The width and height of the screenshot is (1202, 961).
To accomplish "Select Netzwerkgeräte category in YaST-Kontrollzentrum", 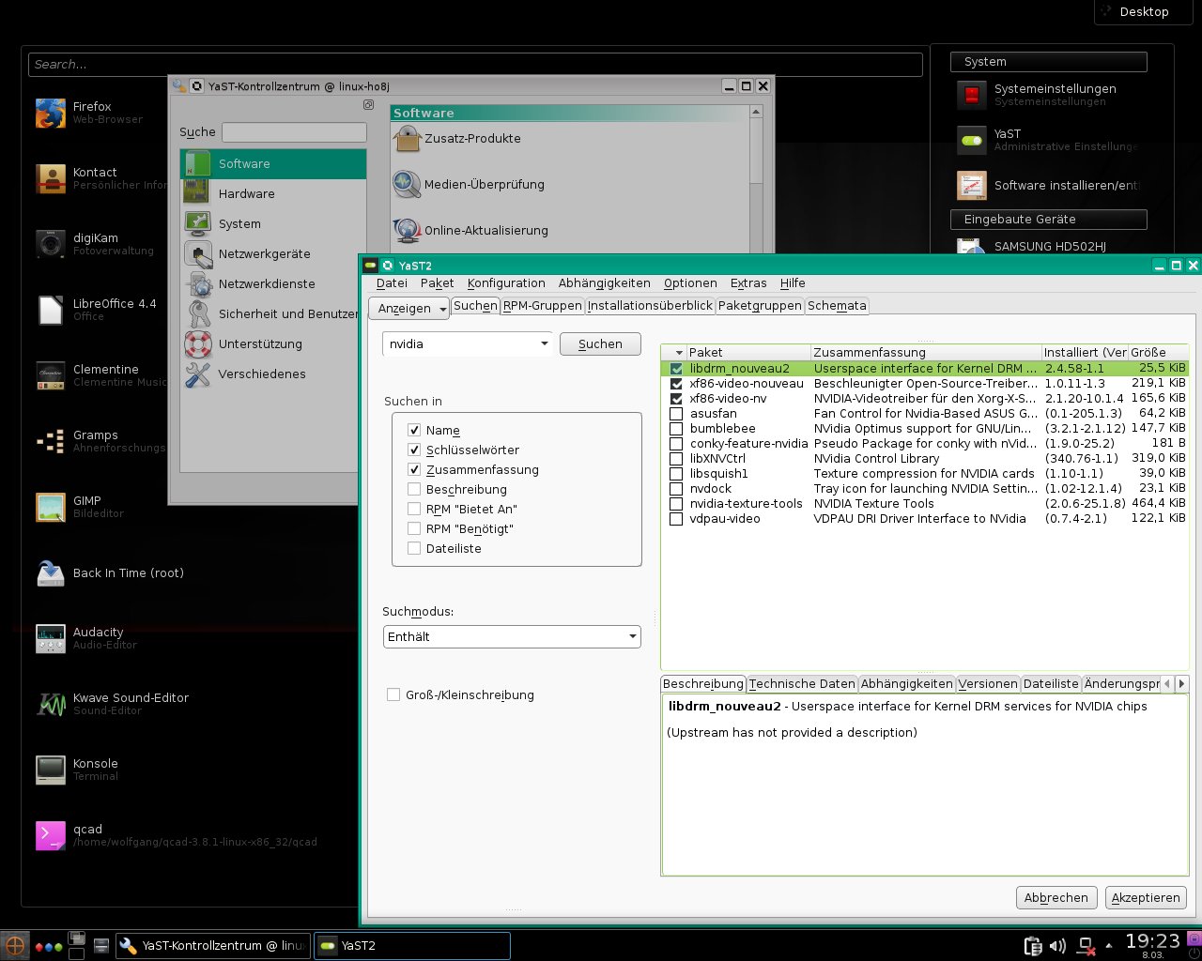I will point(273,253).
